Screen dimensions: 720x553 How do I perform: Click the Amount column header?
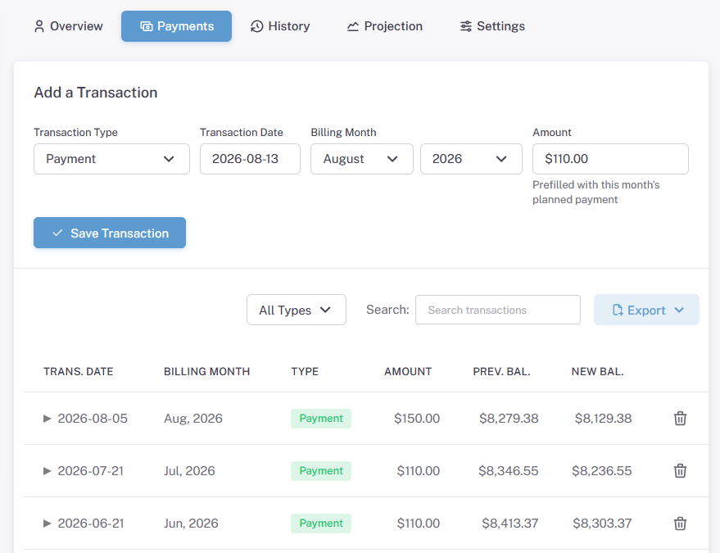tap(408, 372)
